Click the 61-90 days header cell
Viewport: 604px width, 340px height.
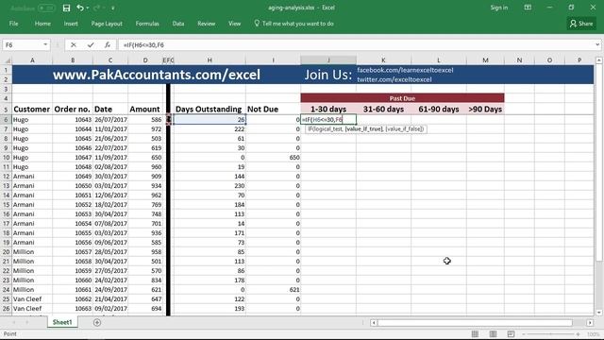tap(438, 110)
